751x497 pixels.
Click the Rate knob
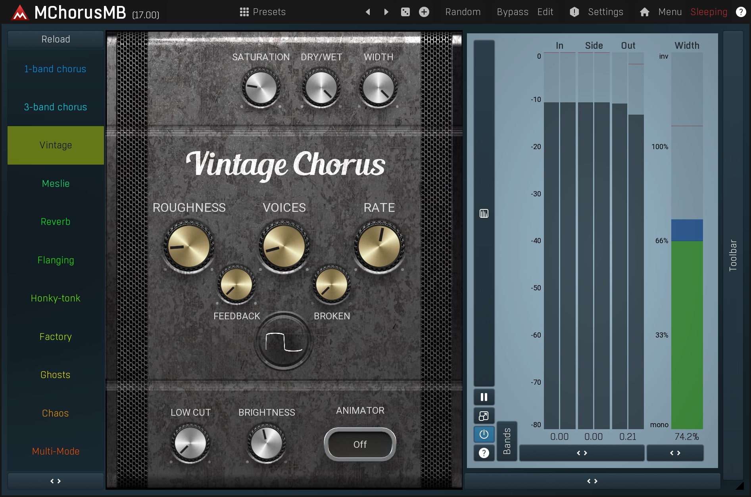(x=379, y=246)
